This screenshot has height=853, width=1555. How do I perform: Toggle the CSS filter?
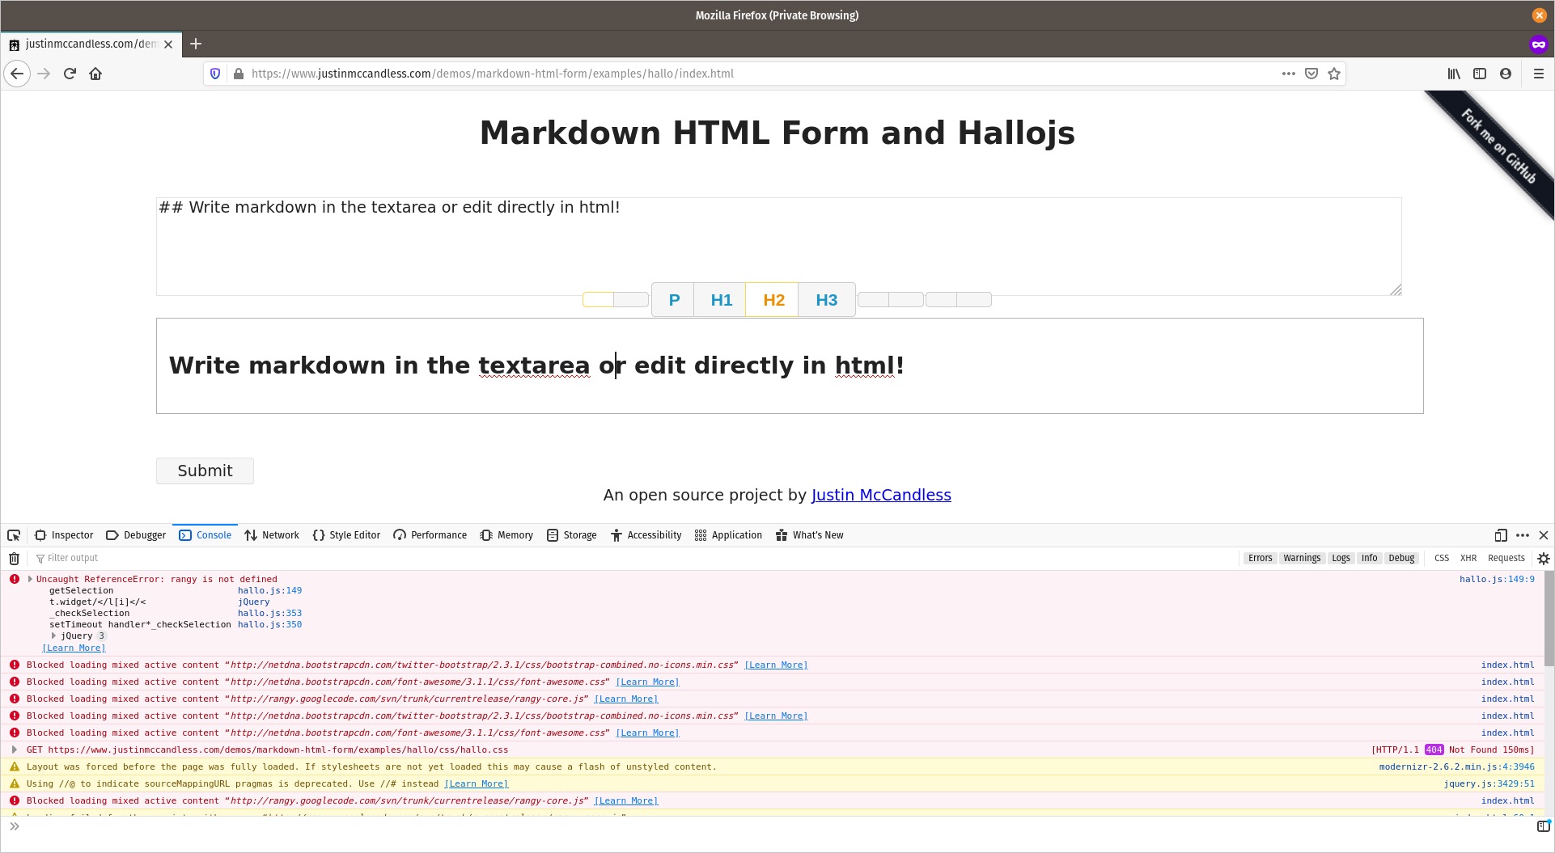[x=1442, y=558]
